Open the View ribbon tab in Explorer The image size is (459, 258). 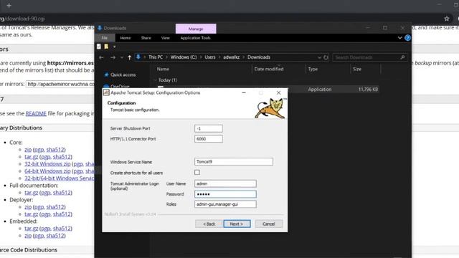point(166,38)
